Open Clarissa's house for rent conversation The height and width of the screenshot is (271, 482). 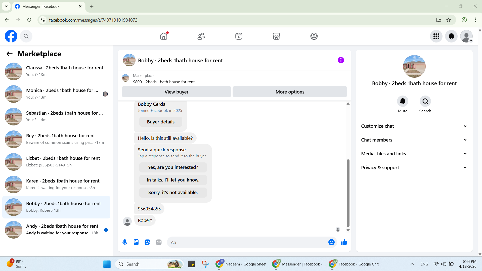point(56,71)
